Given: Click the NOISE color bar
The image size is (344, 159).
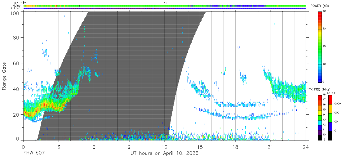Looking at the screenshot, I should point(330,117).
